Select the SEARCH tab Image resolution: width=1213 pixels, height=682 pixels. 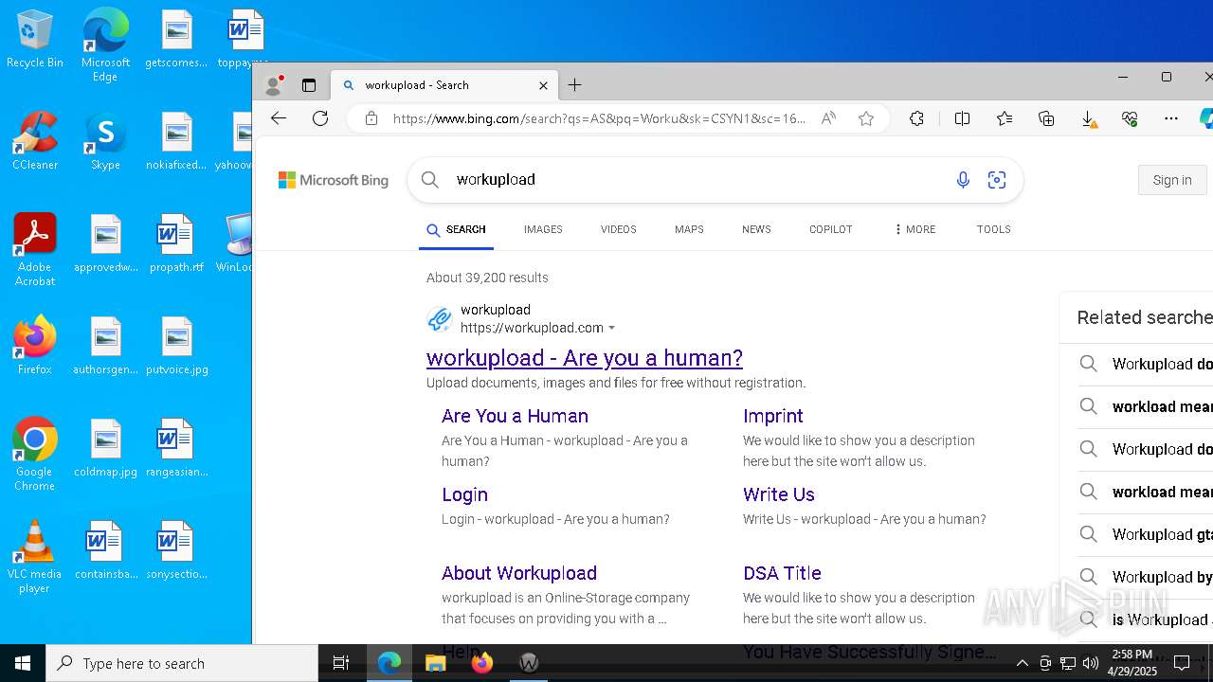pos(456,230)
